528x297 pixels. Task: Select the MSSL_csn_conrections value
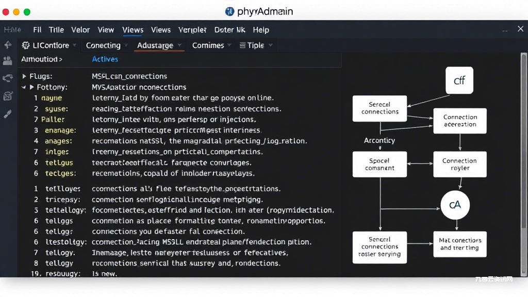coord(129,76)
